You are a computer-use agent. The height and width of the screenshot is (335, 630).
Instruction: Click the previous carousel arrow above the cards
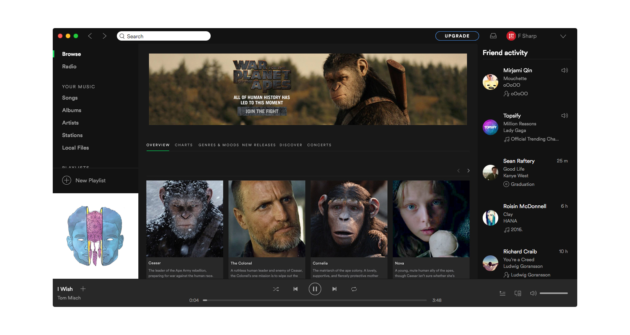click(458, 171)
